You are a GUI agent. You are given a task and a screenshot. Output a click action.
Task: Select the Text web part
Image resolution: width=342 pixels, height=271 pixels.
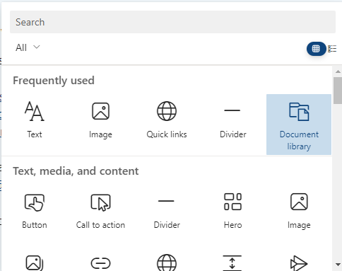pos(35,119)
